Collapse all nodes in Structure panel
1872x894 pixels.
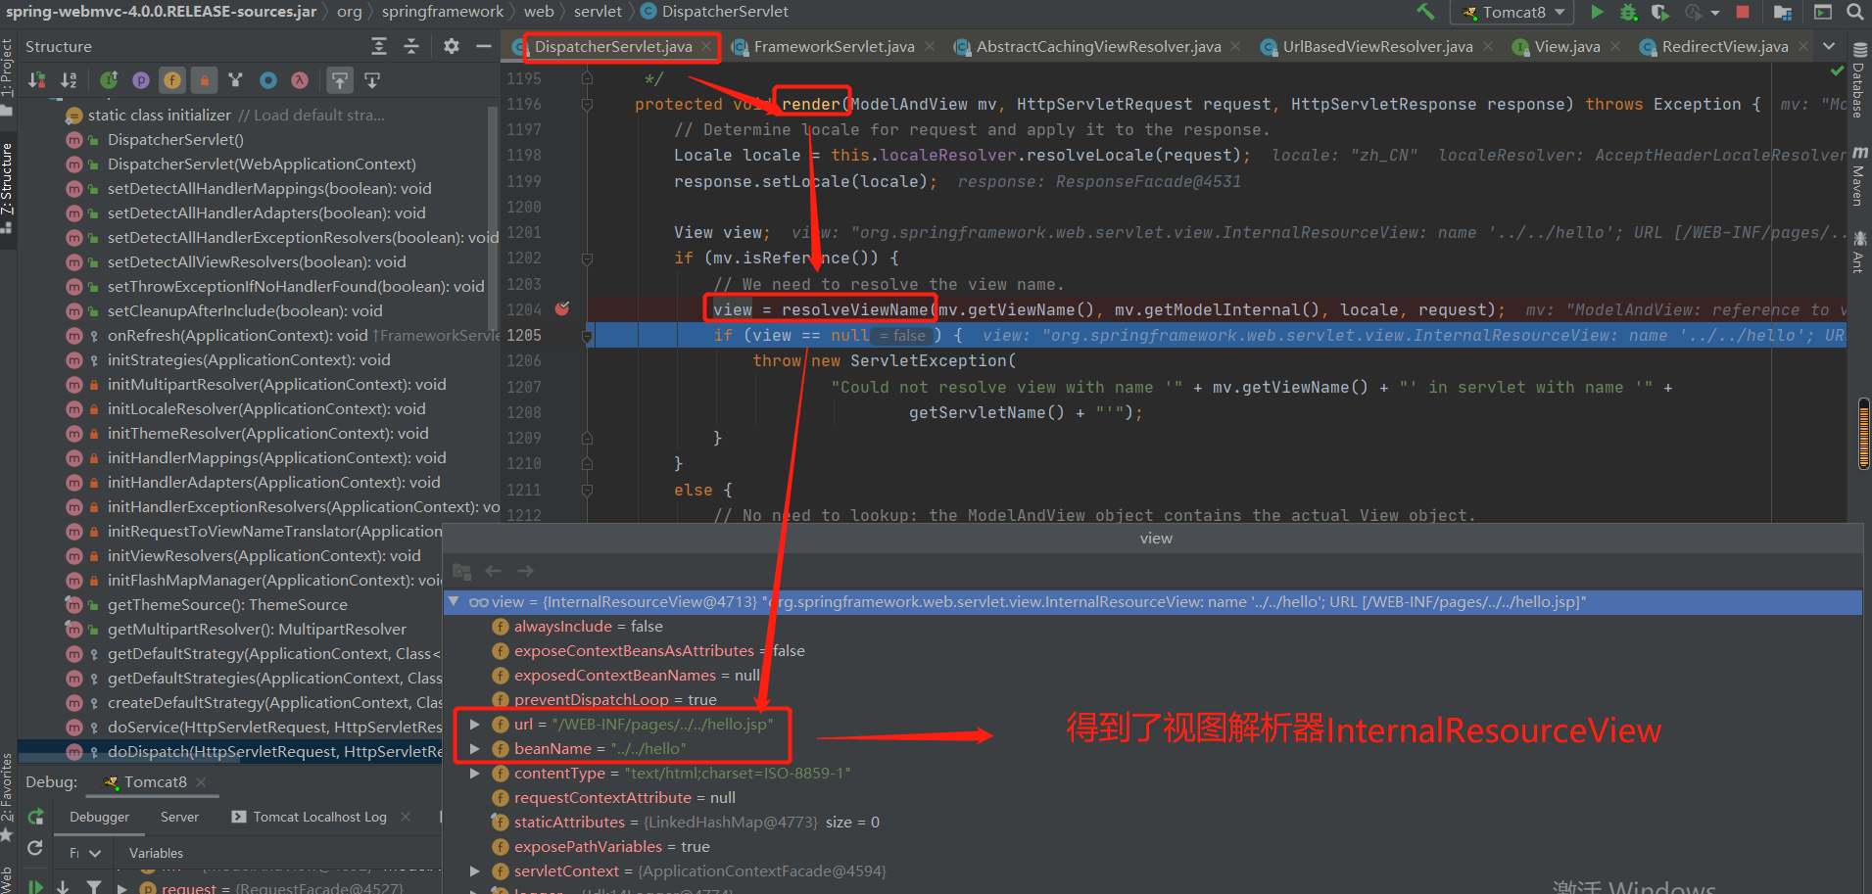point(411,46)
